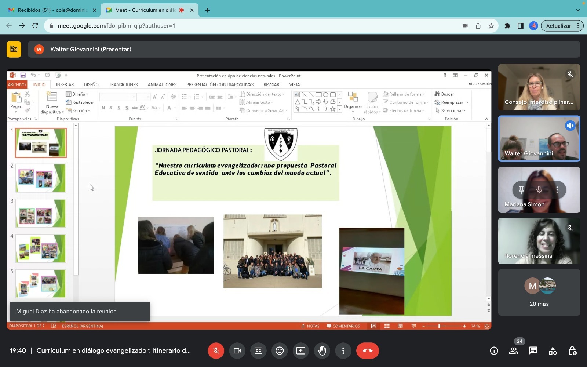Select Walter Giovannini's video tile
The height and width of the screenshot is (367, 587).
point(539,139)
